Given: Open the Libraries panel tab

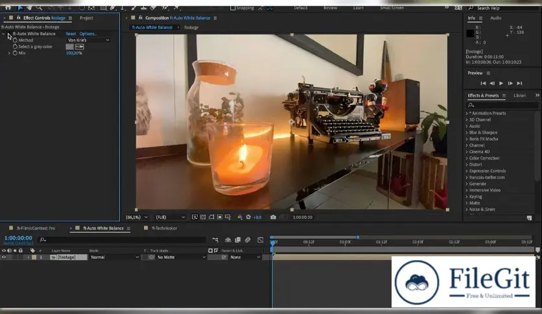Looking at the screenshot, I should pos(519,96).
